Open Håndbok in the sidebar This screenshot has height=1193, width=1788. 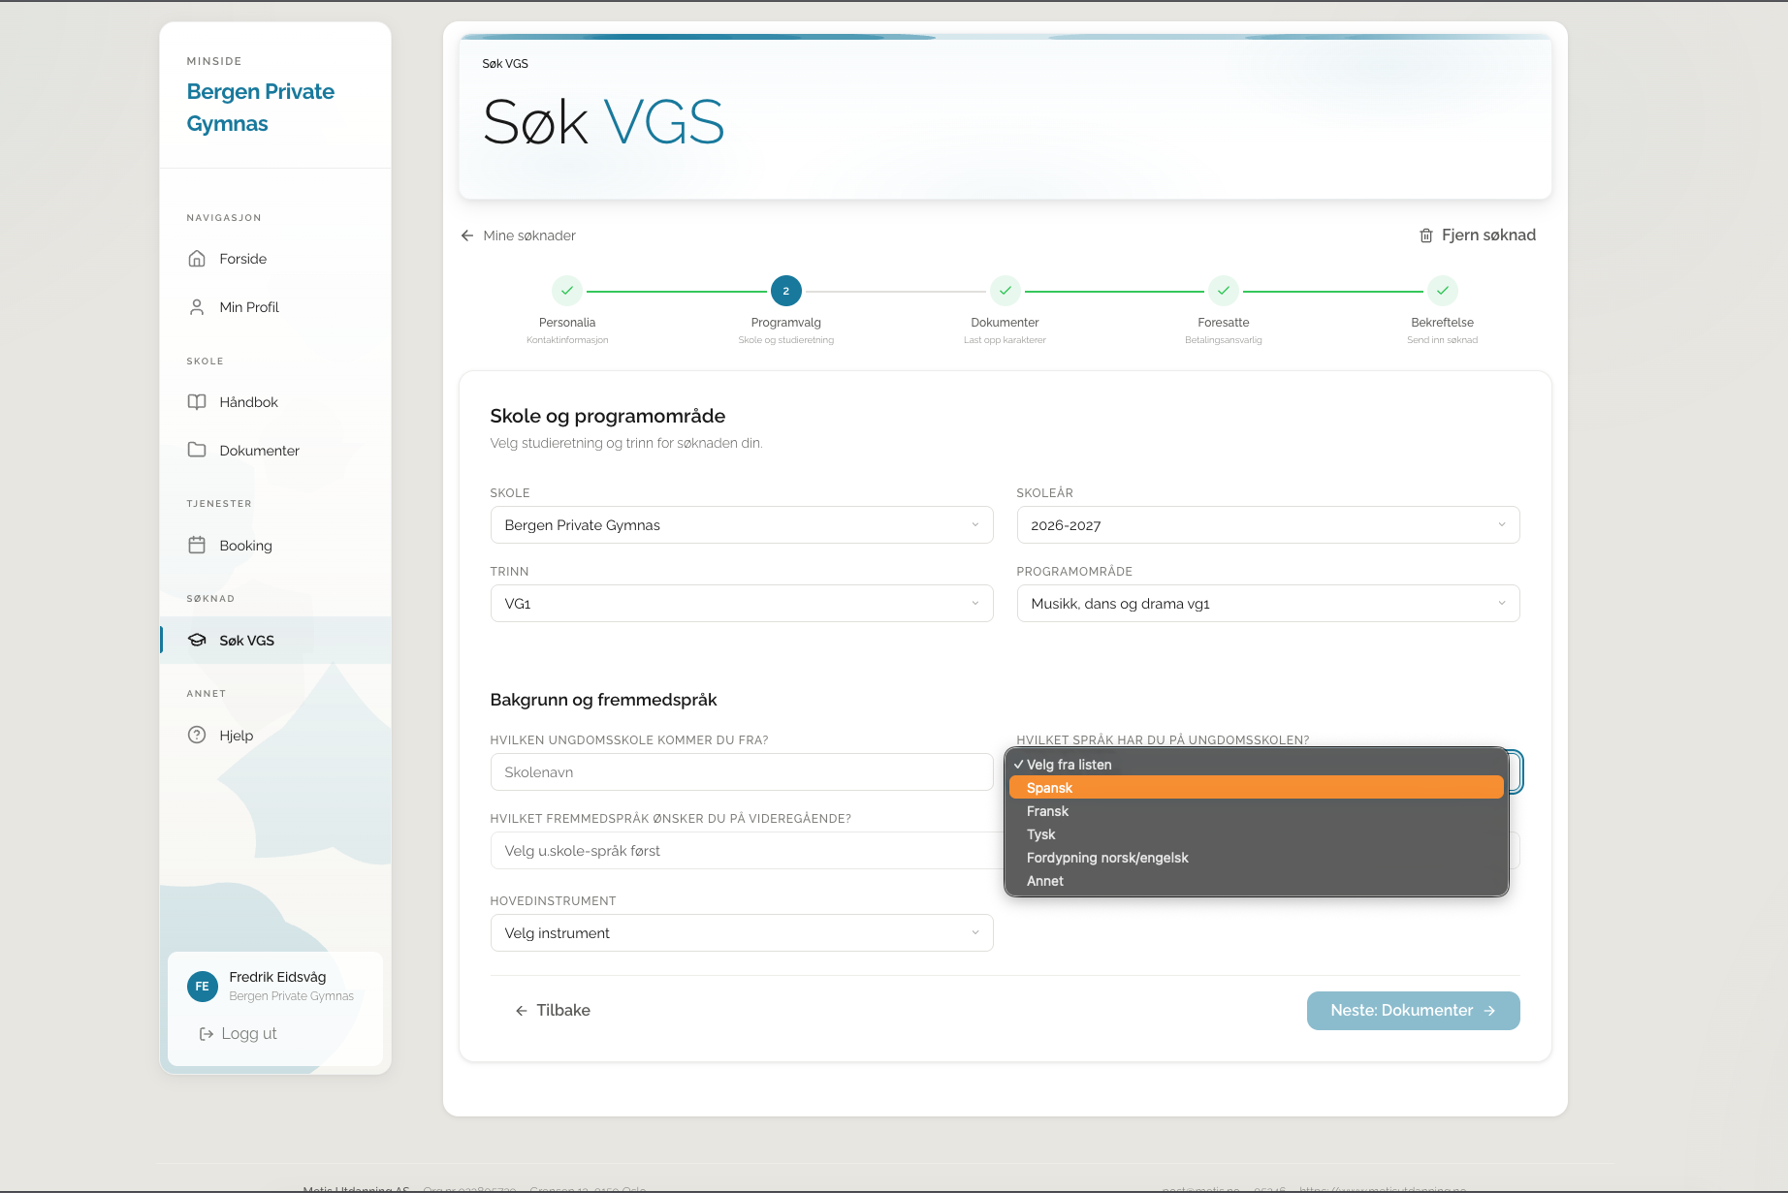(275, 402)
